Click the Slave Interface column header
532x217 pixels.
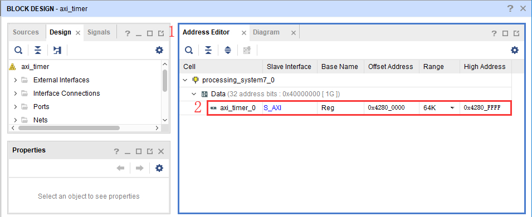click(290, 66)
